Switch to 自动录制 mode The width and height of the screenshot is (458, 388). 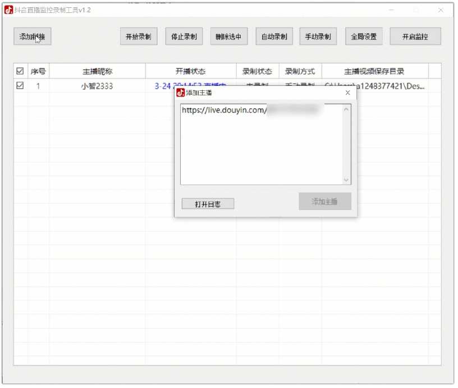pyautogui.click(x=274, y=36)
